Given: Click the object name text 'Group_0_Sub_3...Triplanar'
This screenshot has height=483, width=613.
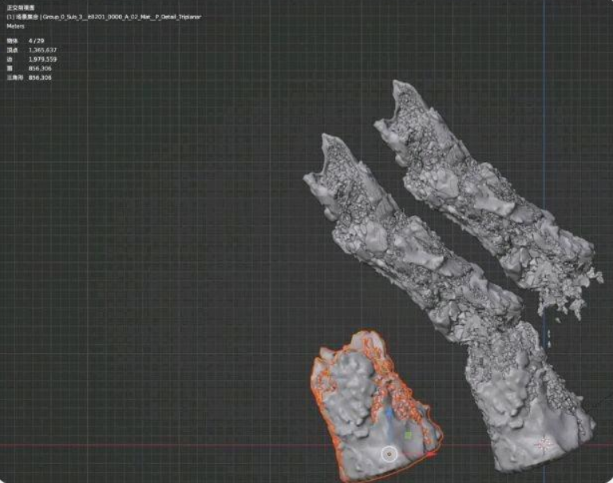Looking at the screenshot, I should 122,18.
